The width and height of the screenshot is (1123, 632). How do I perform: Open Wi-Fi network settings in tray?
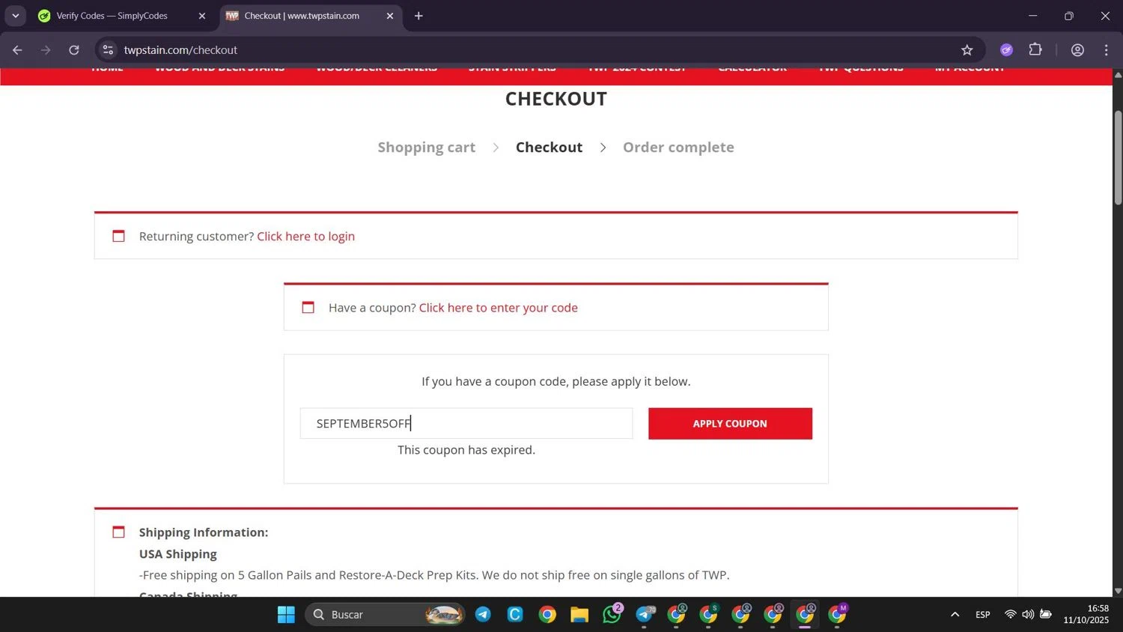pos(1010,615)
